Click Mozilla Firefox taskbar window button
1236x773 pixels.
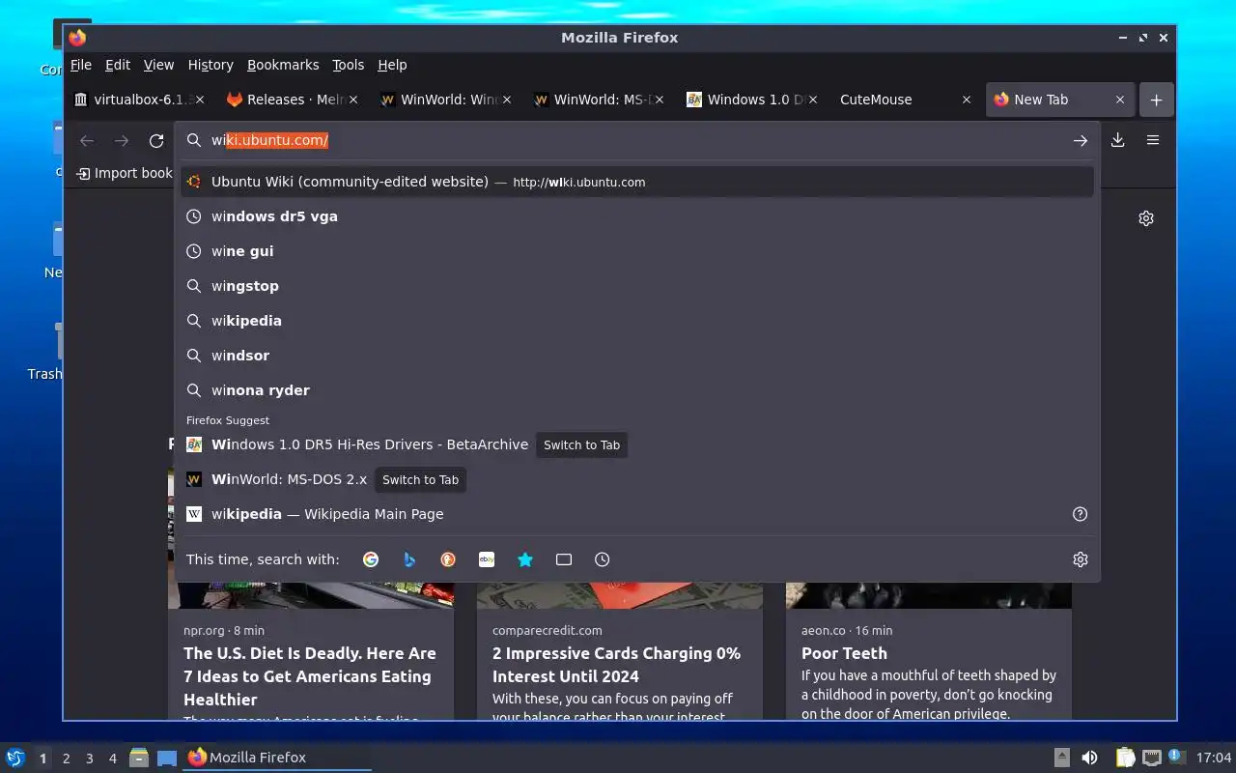278,758
